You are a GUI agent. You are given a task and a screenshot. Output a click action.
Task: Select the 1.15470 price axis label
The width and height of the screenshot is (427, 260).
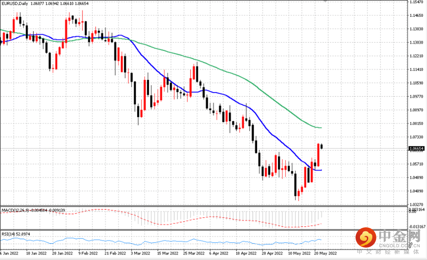[417, 2]
